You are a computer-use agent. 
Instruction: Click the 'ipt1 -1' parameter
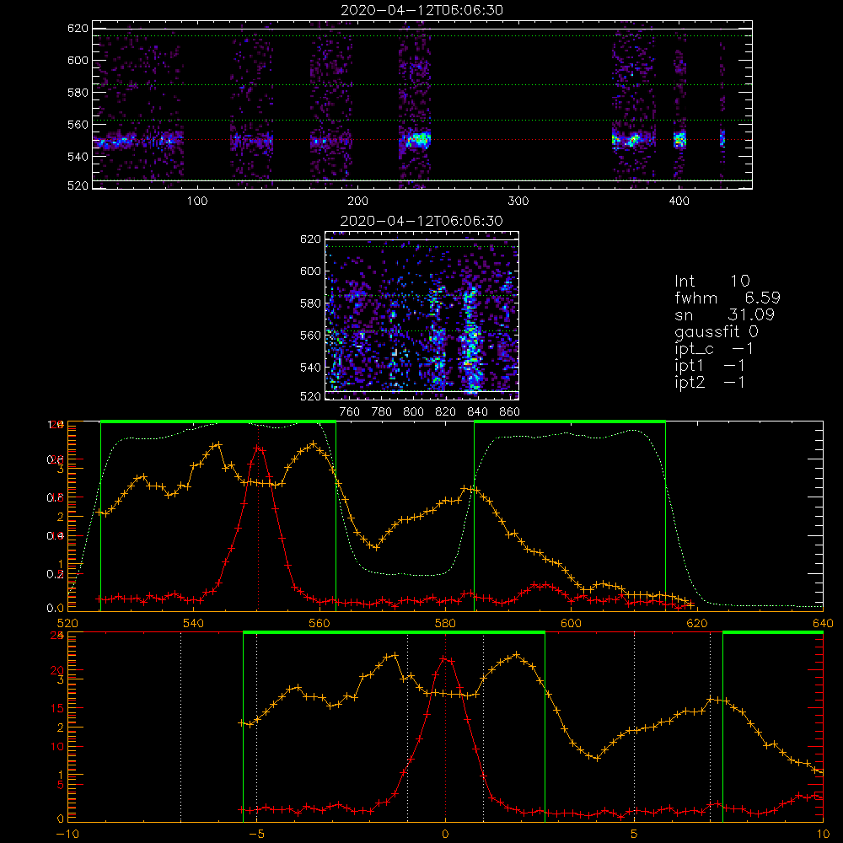(x=710, y=366)
